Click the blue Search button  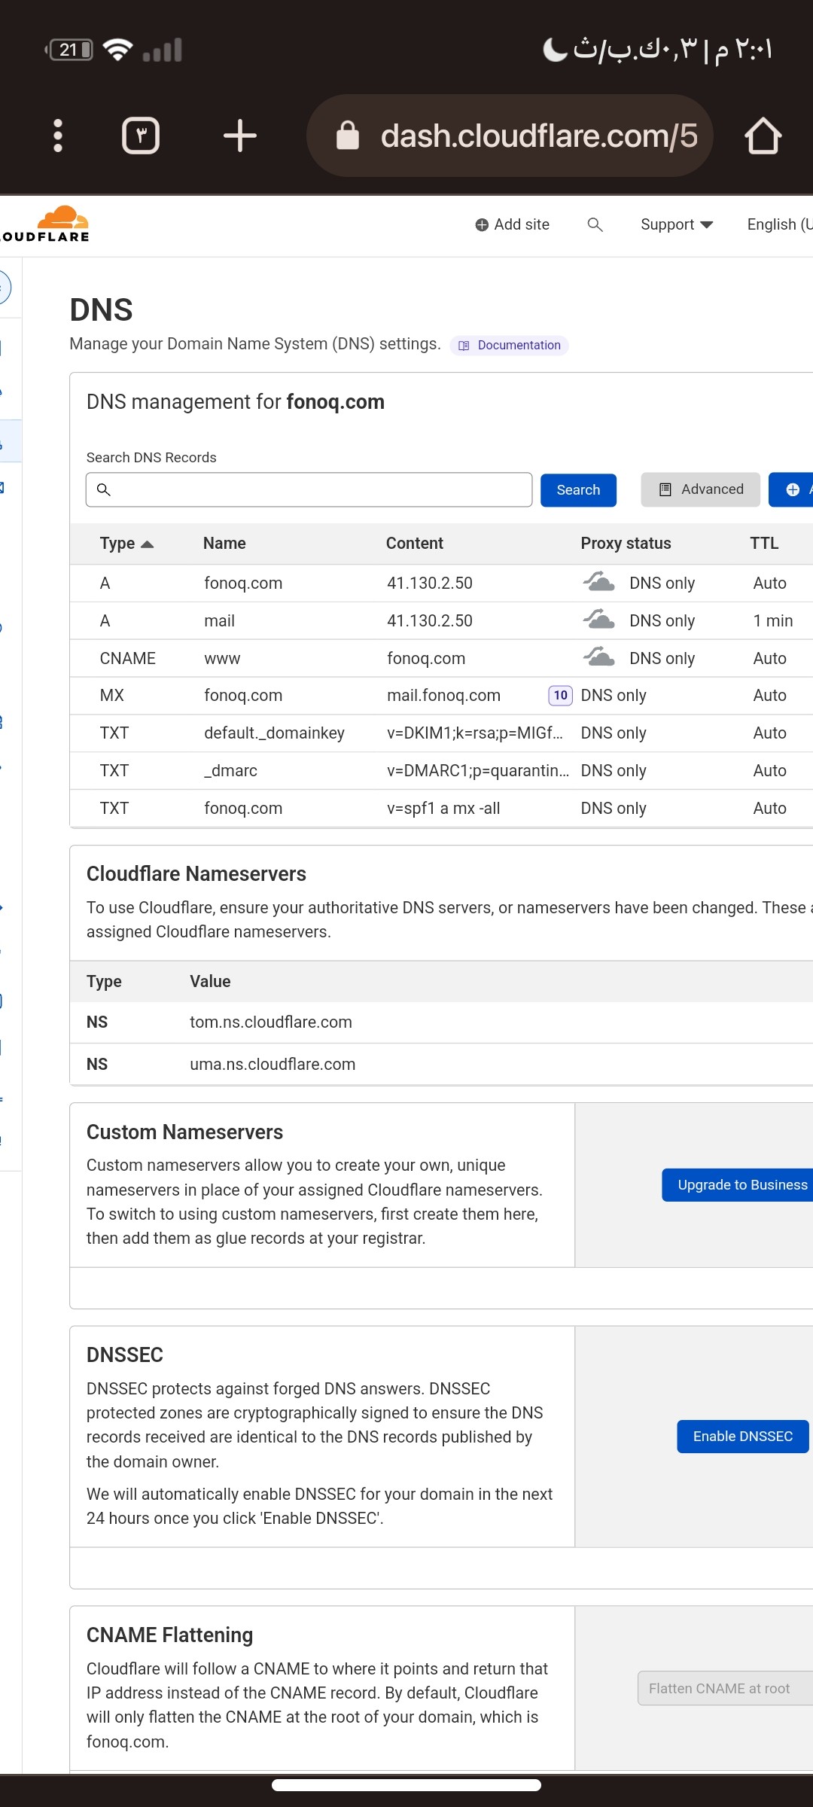578,490
